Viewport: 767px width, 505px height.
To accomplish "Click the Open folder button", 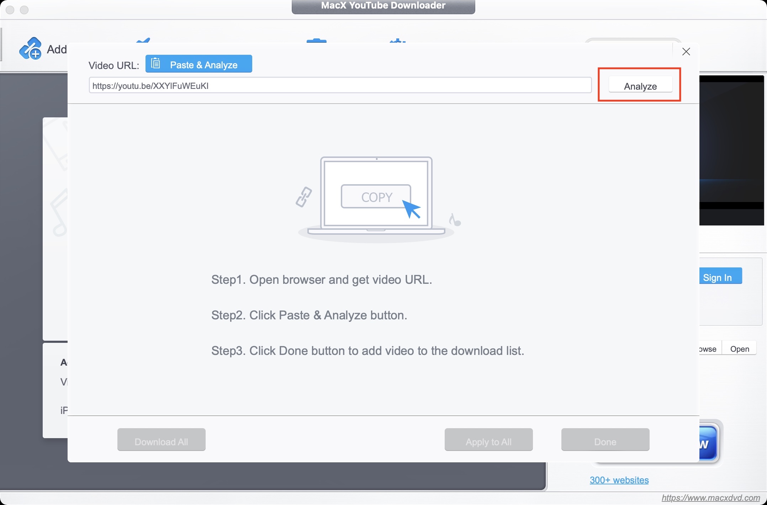I will 739,349.
